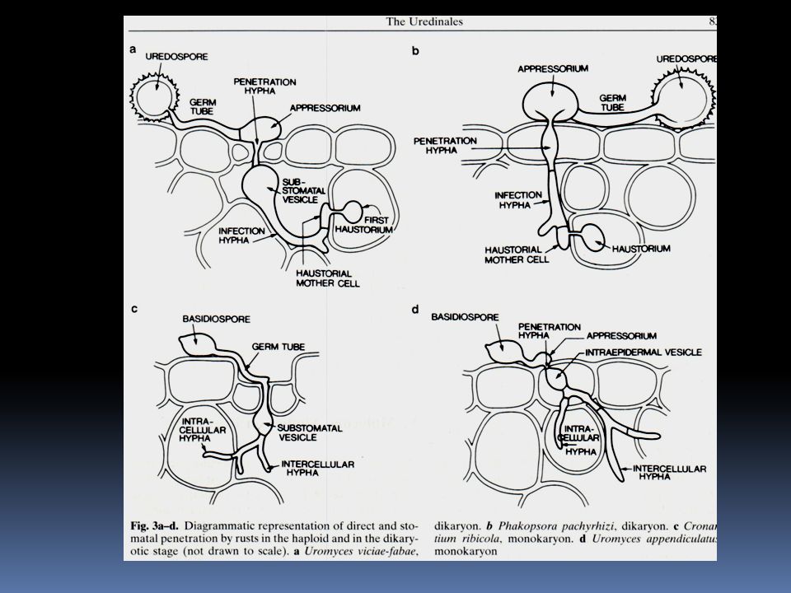The width and height of the screenshot is (791, 593).
Task: Click the panel letter 'b'
Action: click(415, 51)
